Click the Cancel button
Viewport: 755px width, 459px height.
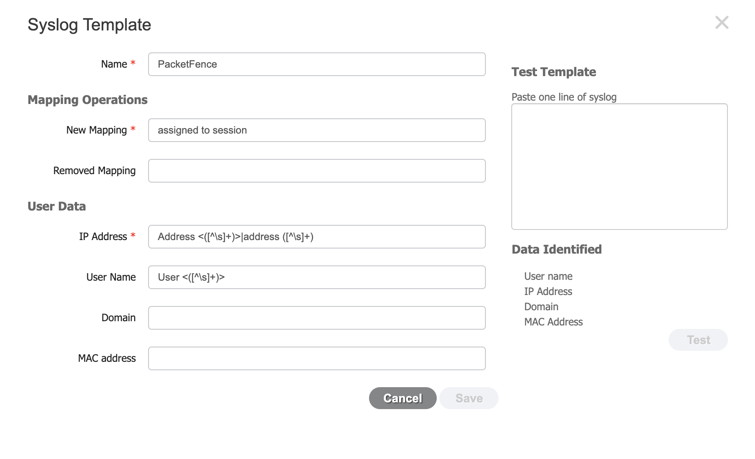pos(402,398)
